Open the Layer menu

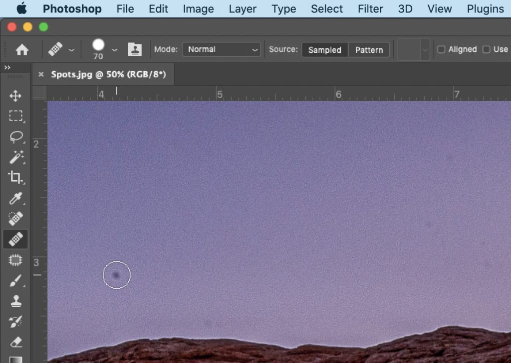point(243,9)
